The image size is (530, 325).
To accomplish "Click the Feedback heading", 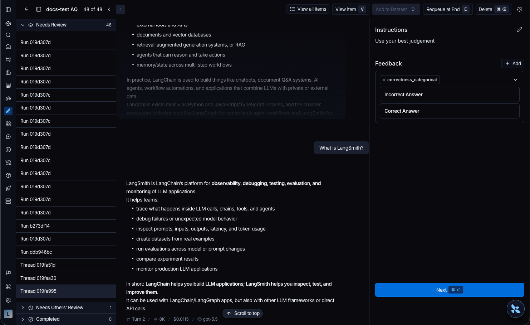I will [388, 64].
